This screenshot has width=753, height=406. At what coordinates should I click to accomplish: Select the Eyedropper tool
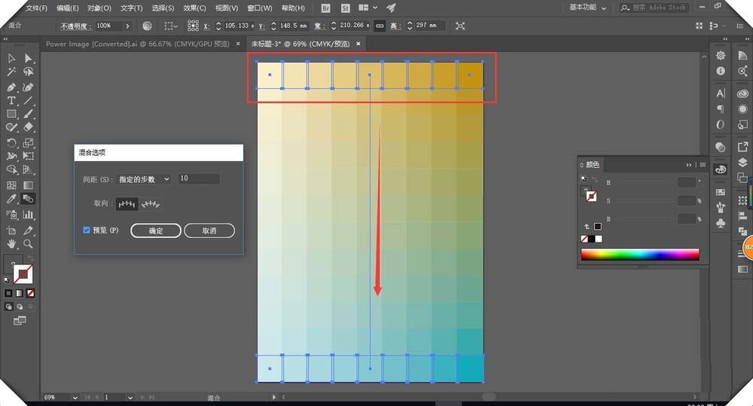click(x=11, y=199)
